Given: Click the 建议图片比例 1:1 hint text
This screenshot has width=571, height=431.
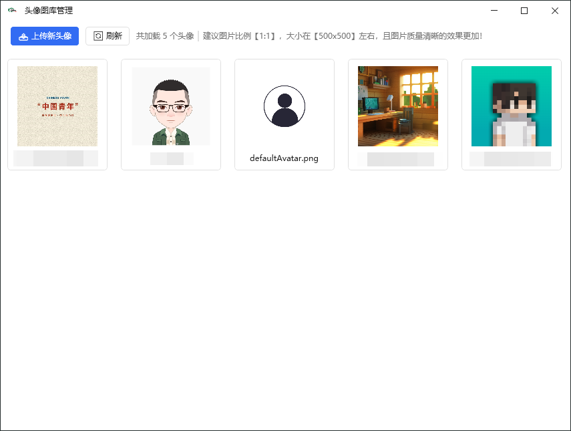Looking at the screenshot, I should tap(342, 36).
